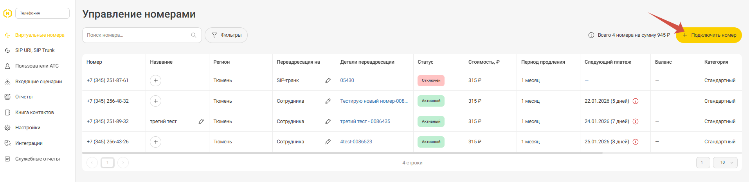Click Активный badge in 256-43-26 row
This screenshot has width=749, height=182.
coord(431,142)
